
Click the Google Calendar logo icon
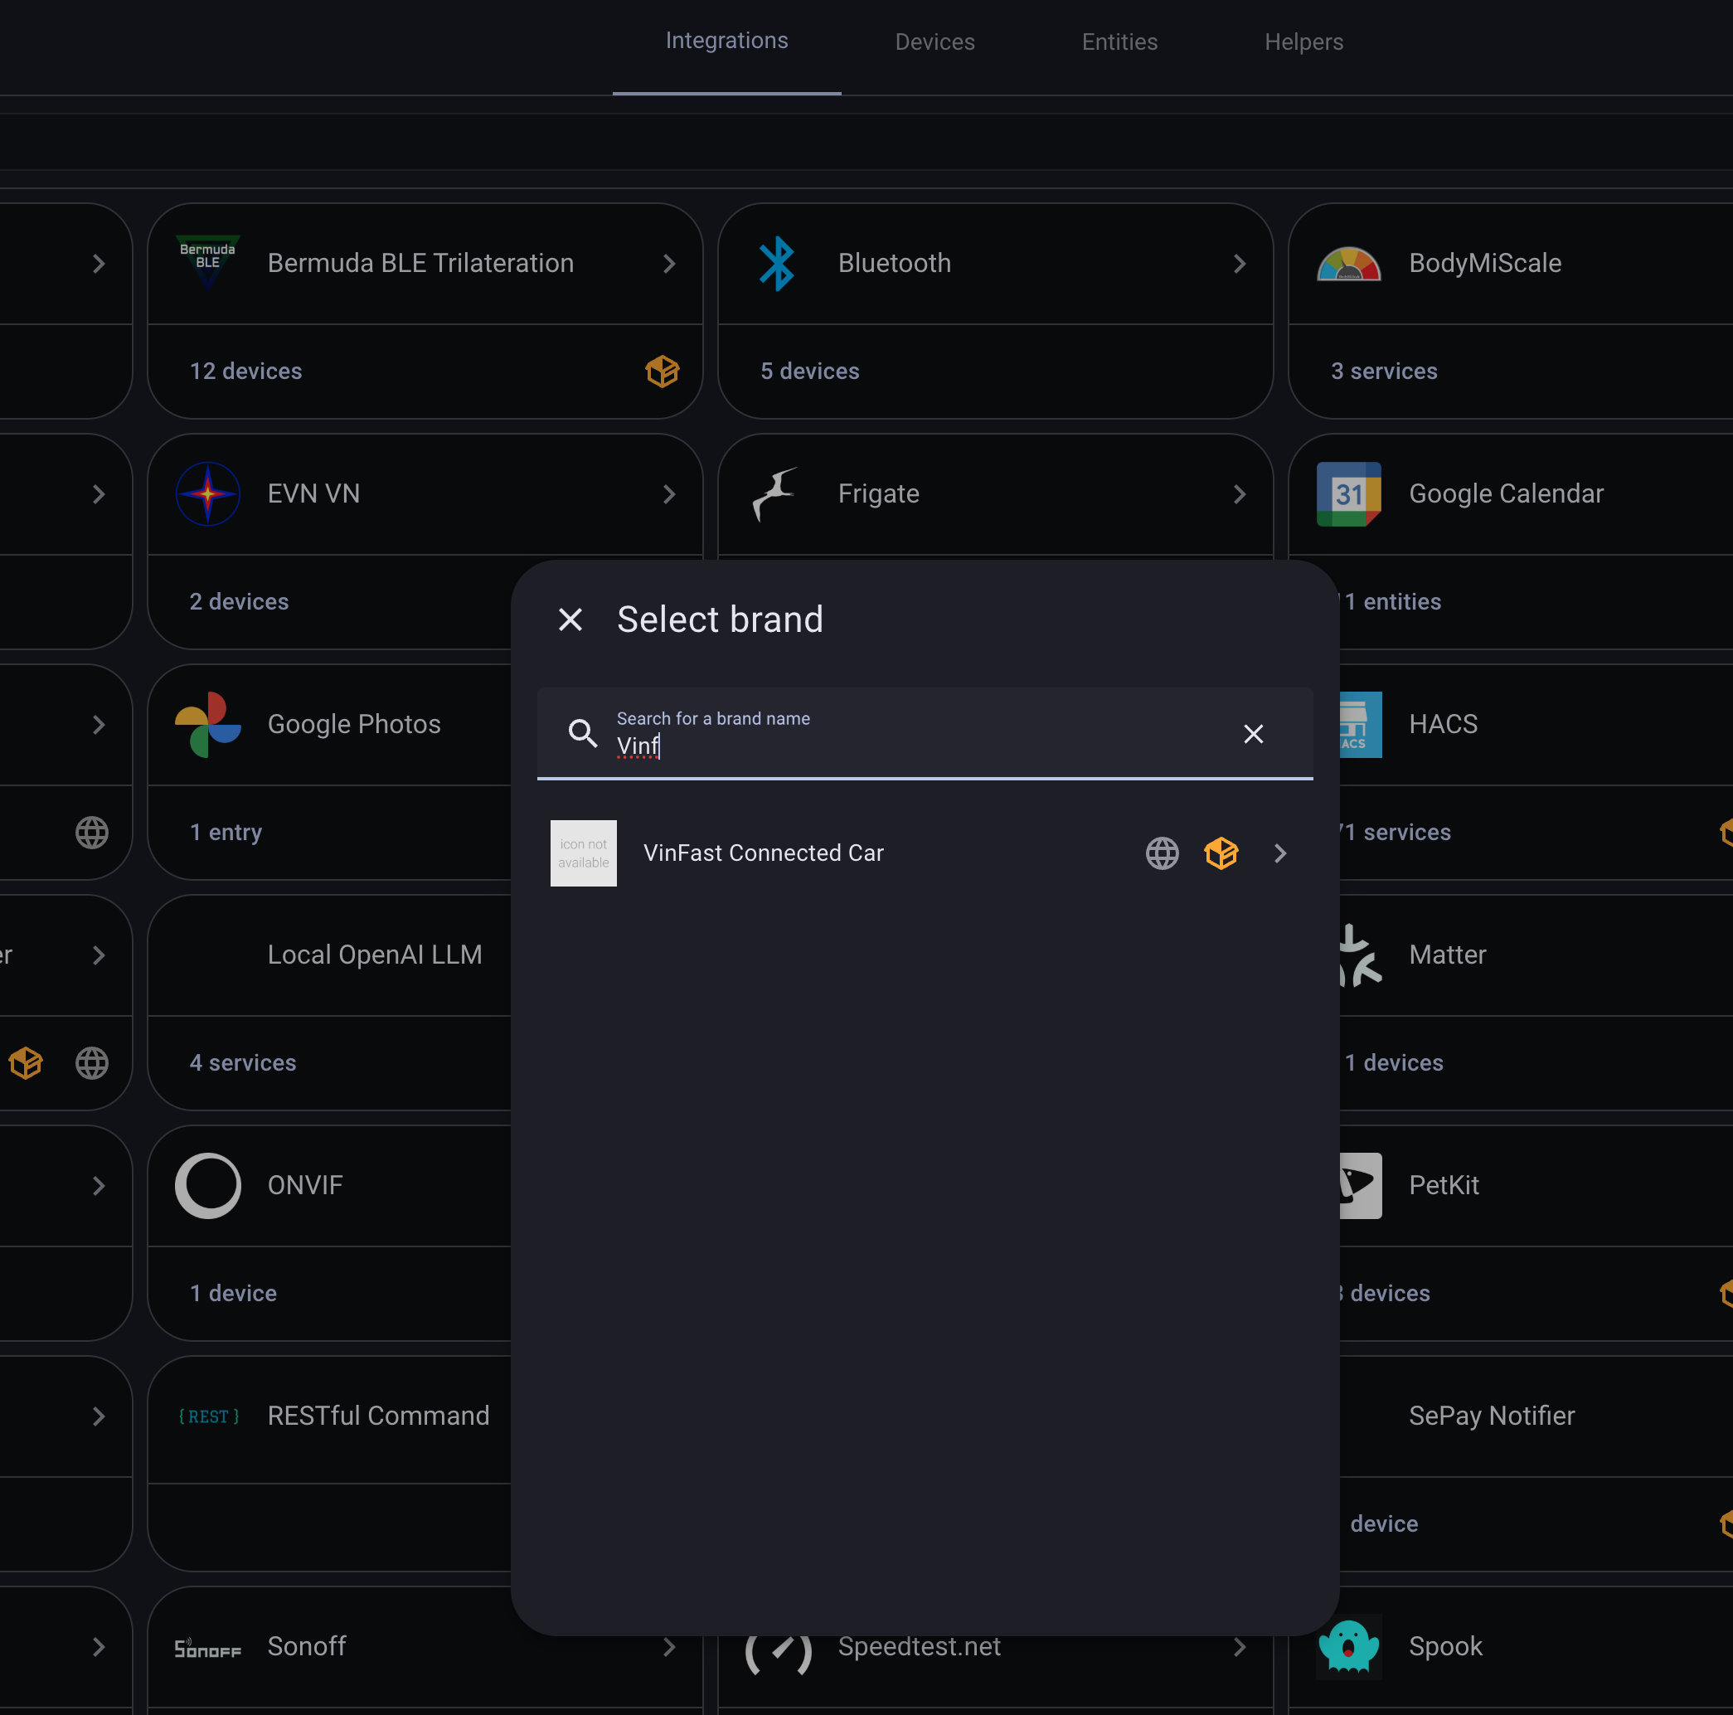coord(1347,493)
